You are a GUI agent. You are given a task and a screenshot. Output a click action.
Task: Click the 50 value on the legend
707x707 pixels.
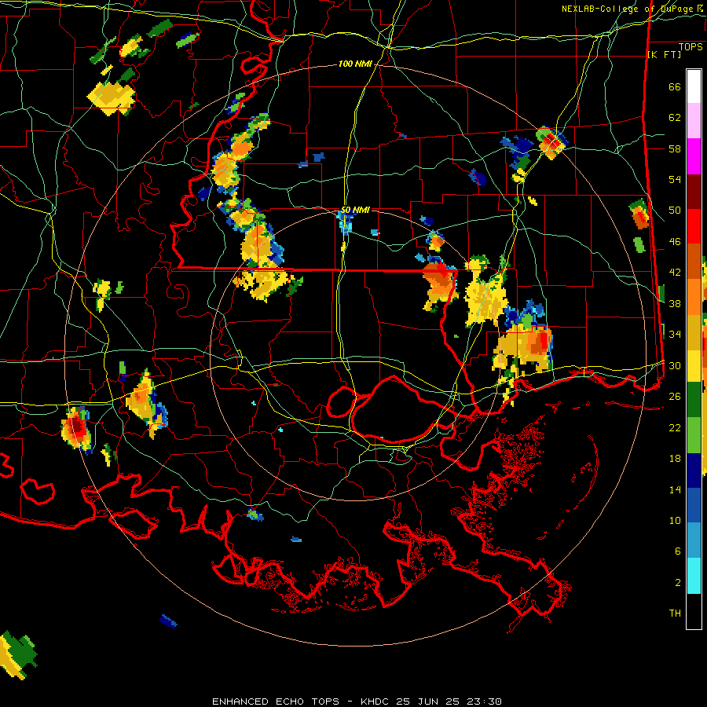675,211
